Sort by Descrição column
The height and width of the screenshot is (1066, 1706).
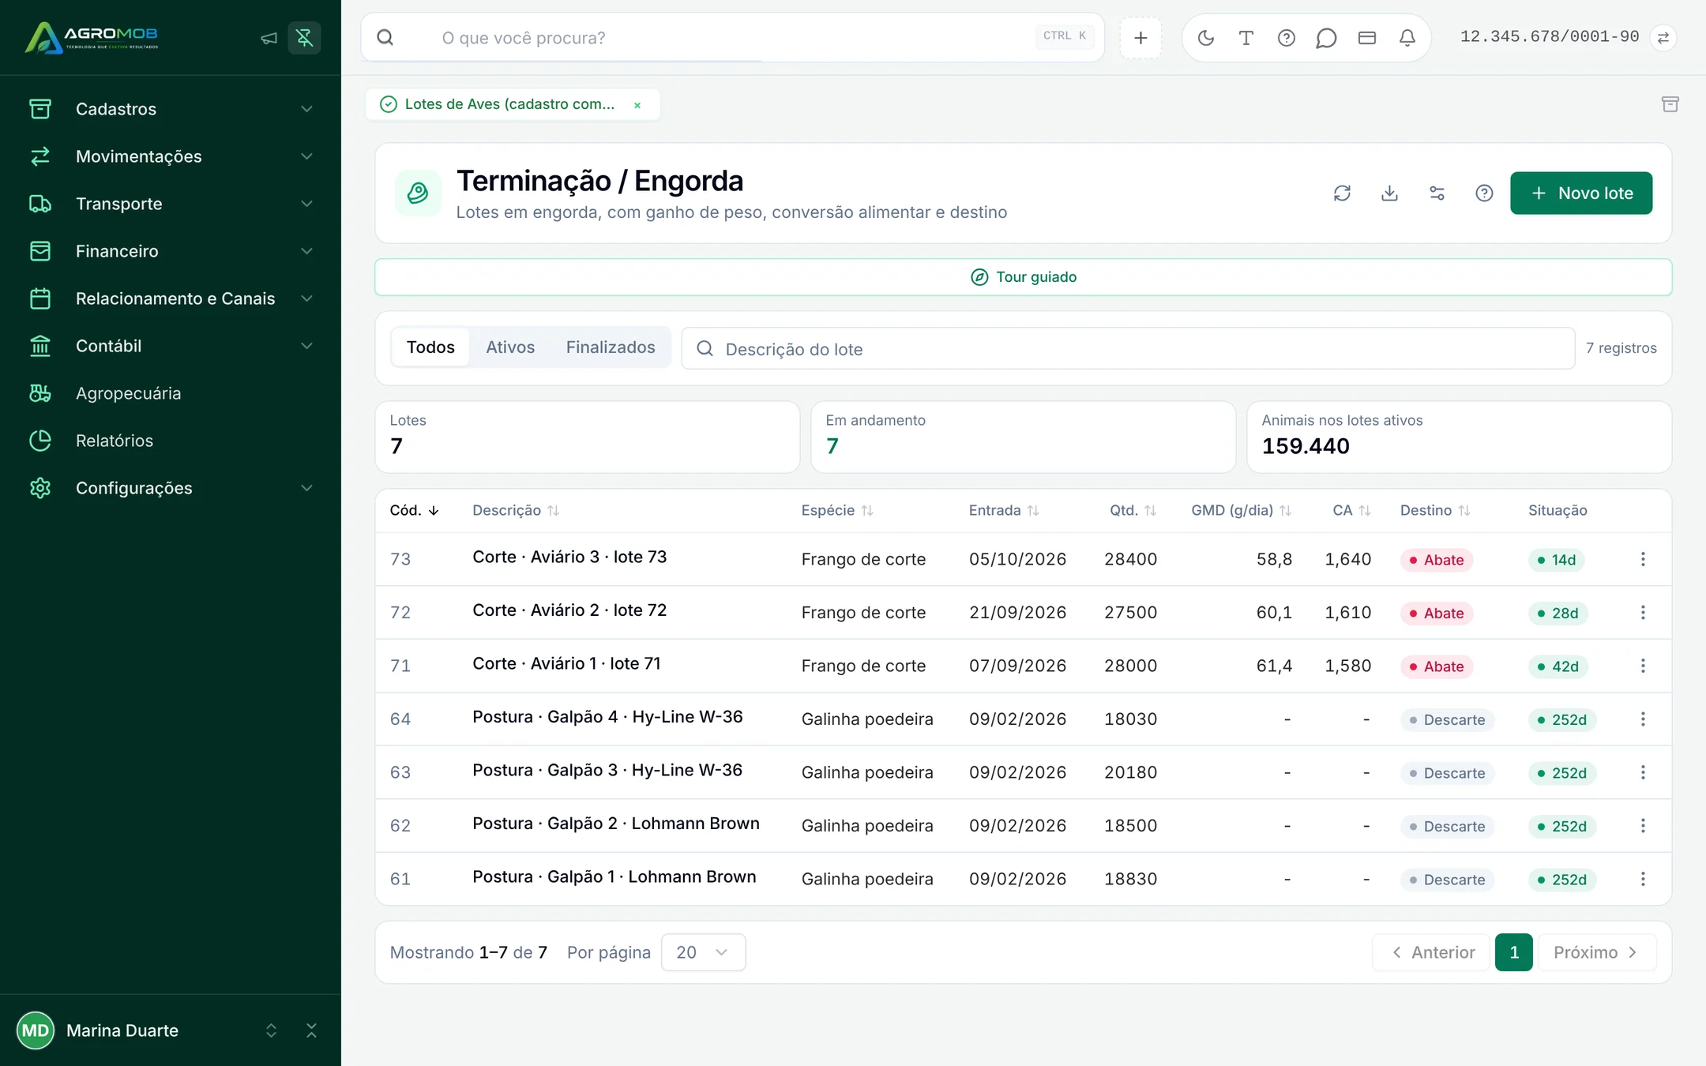pyautogui.click(x=516, y=511)
